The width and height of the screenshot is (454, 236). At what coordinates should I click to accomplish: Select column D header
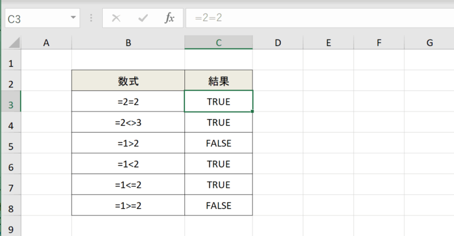[278, 42]
